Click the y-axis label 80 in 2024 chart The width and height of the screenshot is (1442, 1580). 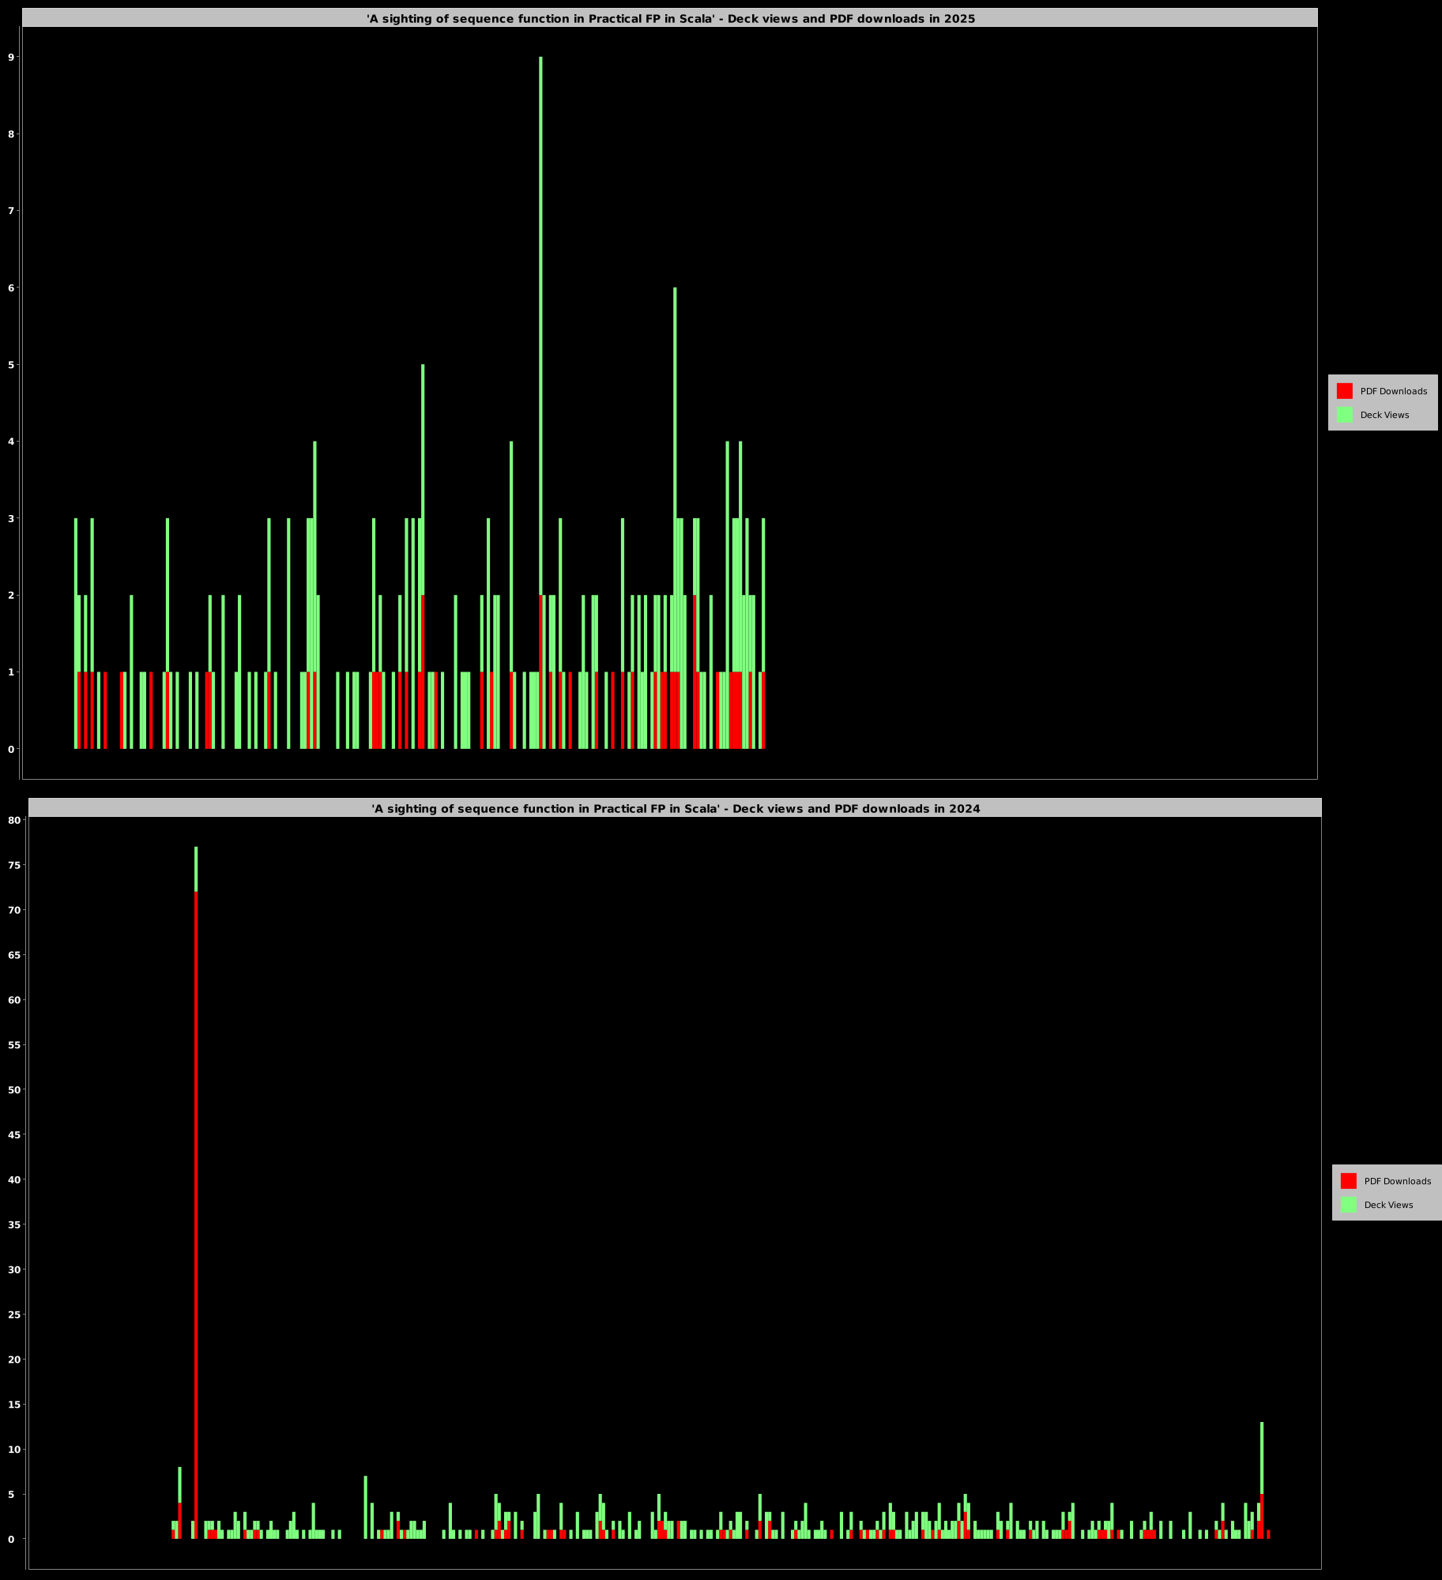(13, 820)
